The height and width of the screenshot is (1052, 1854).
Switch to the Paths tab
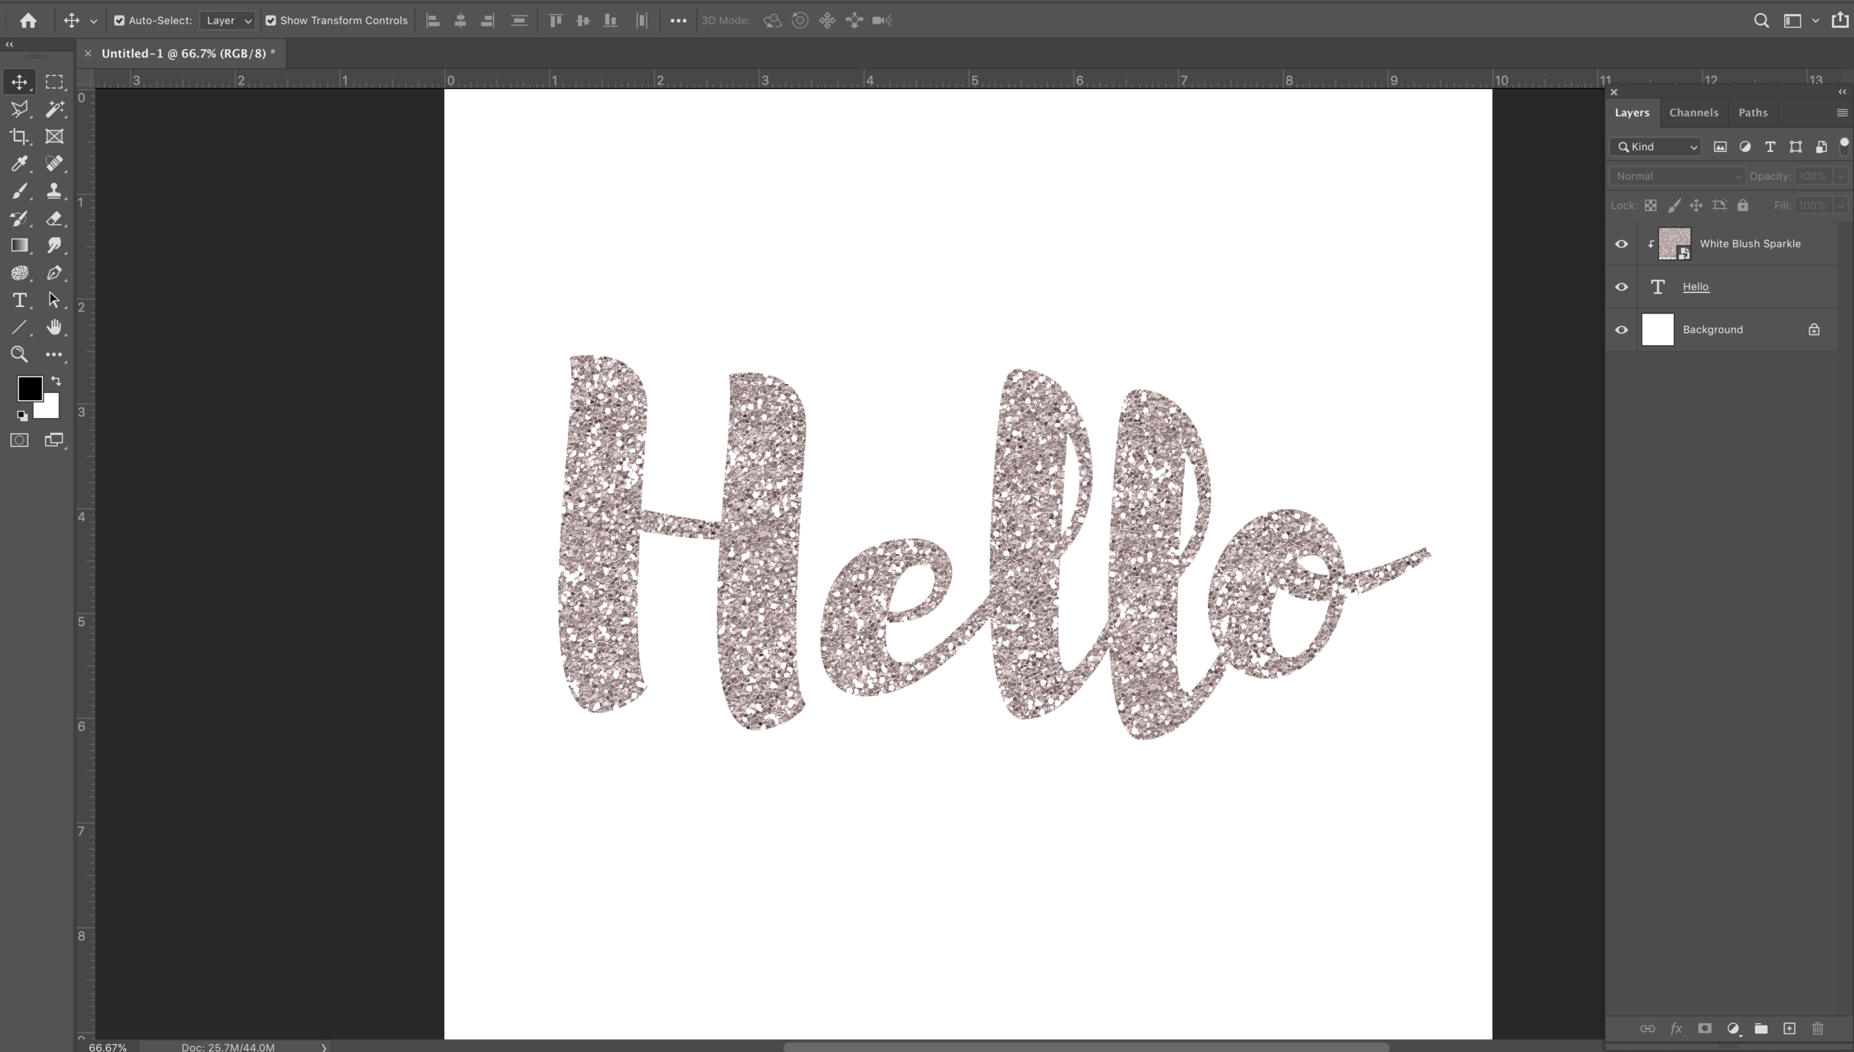pyautogui.click(x=1752, y=113)
